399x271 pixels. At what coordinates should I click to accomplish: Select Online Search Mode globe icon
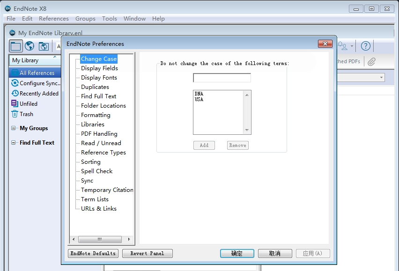tap(30, 46)
